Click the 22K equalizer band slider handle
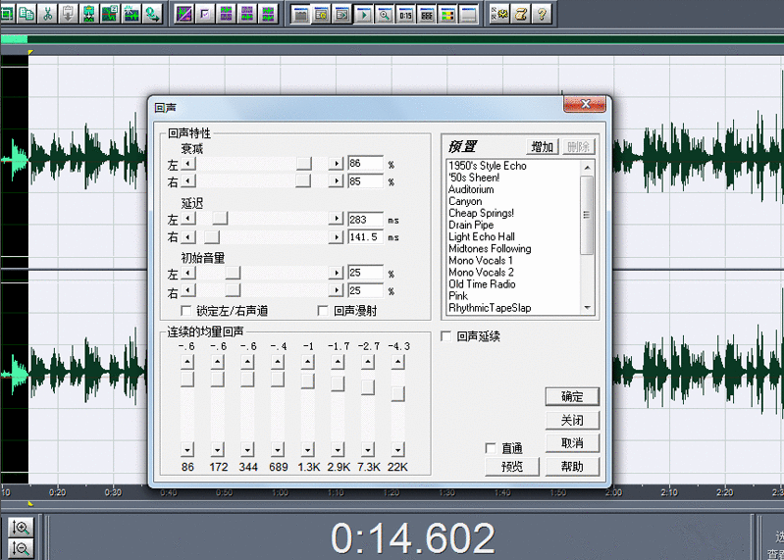Viewport: 784px width, 560px height. [x=397, y=393]
